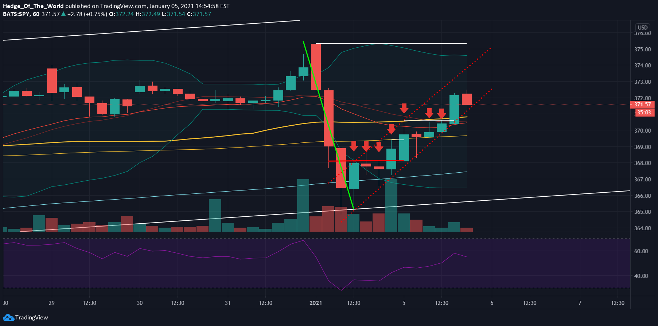Click the 368.00 price axis label

pyautogui.click(x=642, y=163)
